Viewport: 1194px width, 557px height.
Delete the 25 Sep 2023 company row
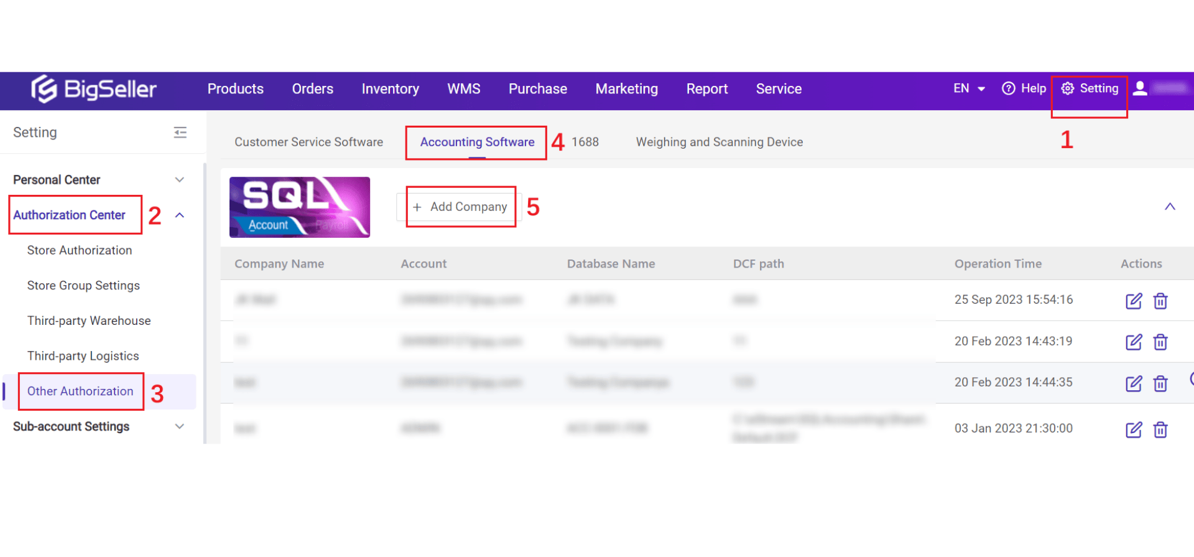pyautogui.click(x=1160, y=301)
